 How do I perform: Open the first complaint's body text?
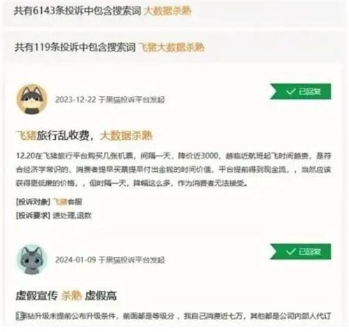click(173, 170)
